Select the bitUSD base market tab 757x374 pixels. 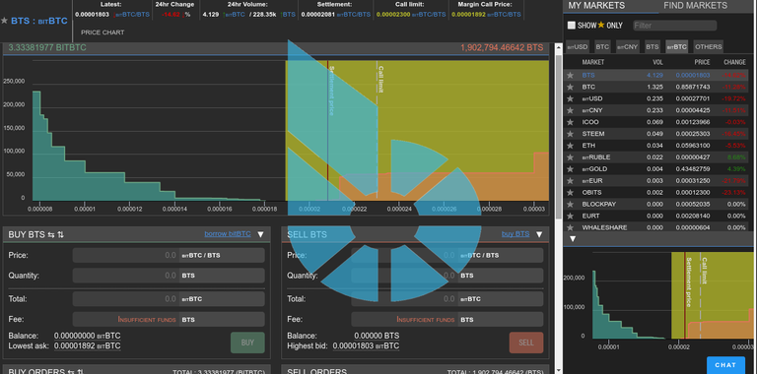pos(578,47)
